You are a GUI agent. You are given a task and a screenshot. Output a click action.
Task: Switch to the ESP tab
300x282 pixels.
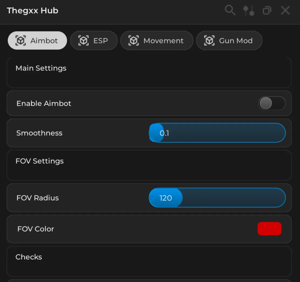[x=94, y=40]
